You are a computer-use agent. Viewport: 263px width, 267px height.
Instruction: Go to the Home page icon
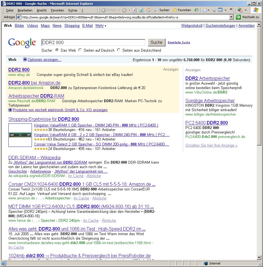(148, 10)
